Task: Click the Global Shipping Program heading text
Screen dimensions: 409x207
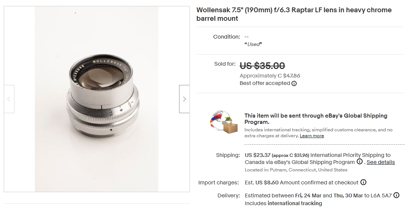Action: (x=316, y=119)
